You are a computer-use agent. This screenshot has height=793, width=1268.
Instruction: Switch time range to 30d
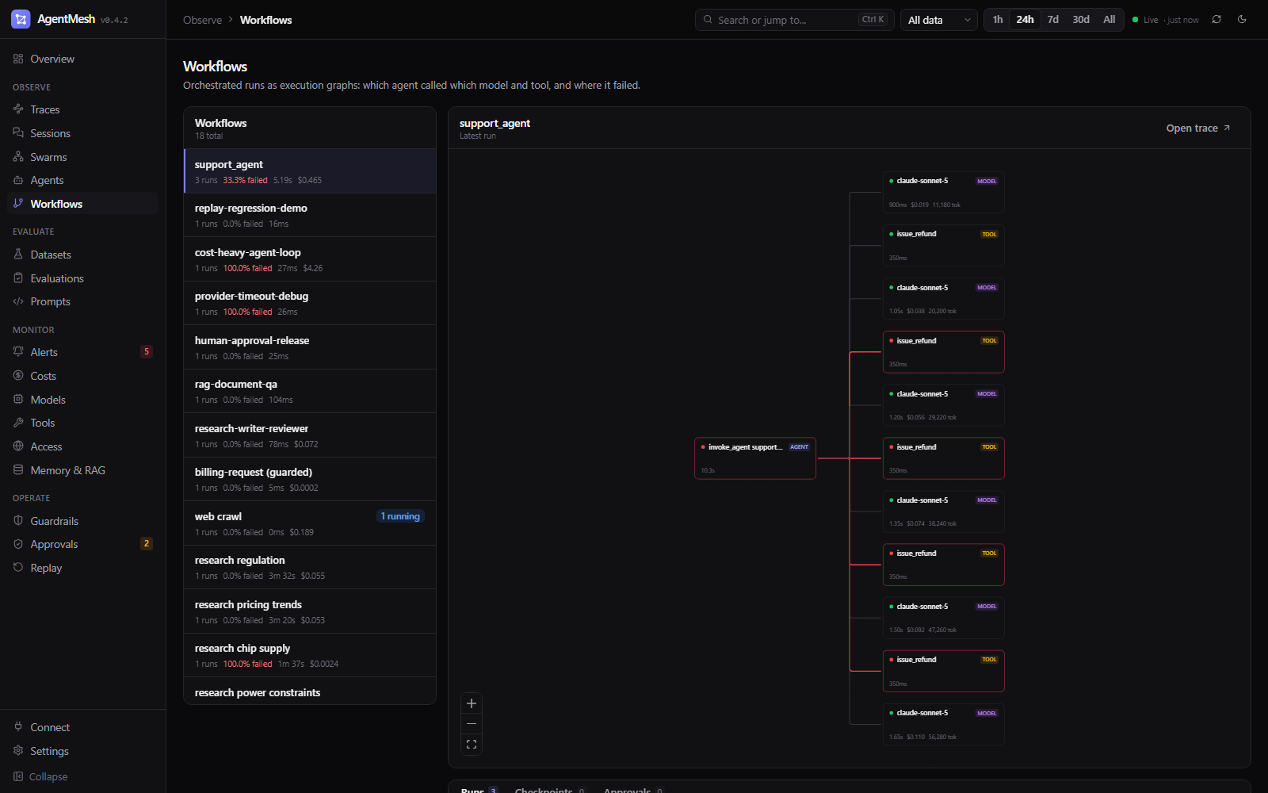click(x=1081, y=20)
